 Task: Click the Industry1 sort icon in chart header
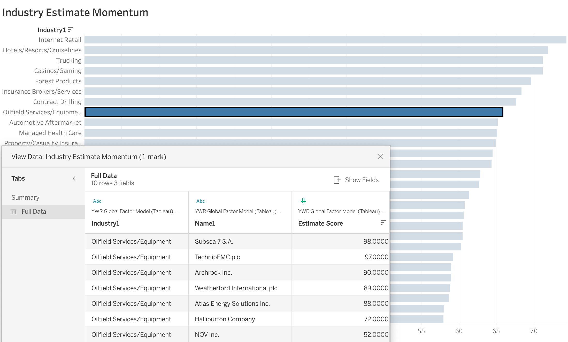coord(71,30)
